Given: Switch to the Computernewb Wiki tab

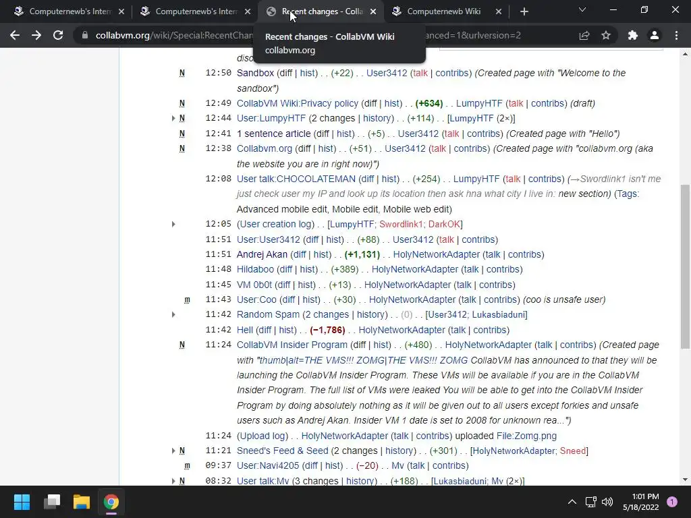Looking at the screenshot, I should [x=447, y=11].
